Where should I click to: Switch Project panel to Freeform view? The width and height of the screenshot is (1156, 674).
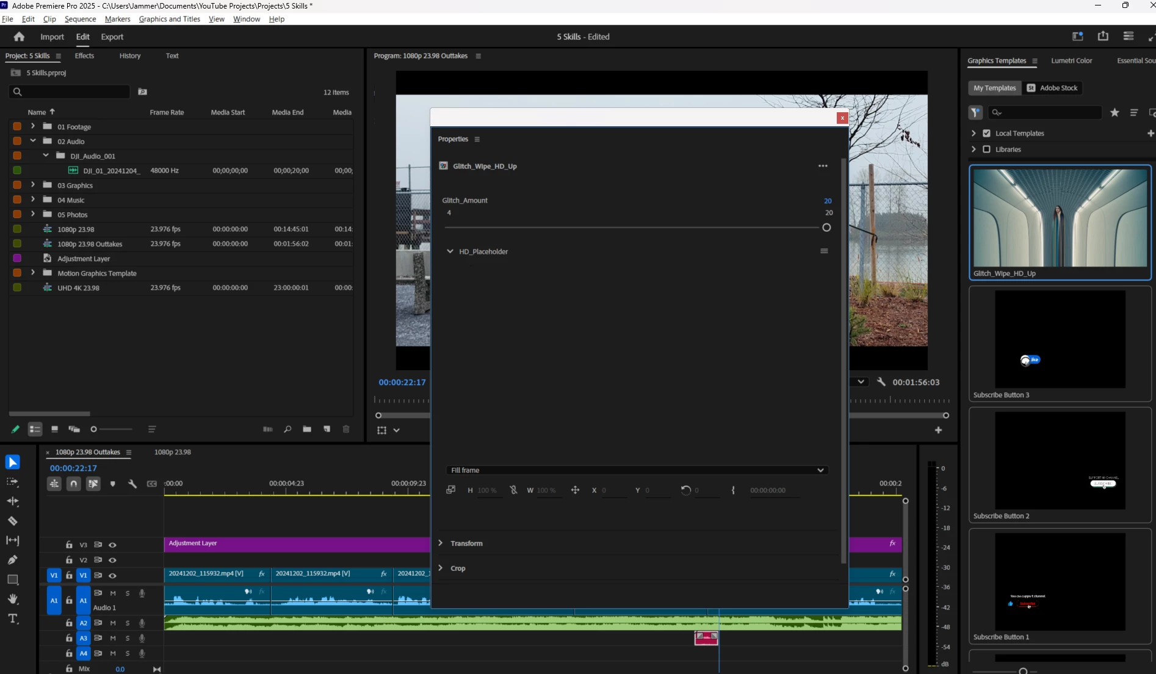(74, 429)
